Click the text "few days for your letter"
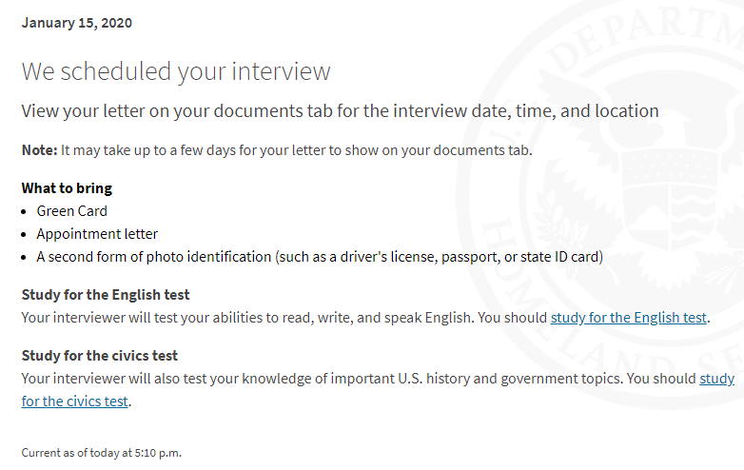The height and width of the screenshot is (470, 744). coord(253,150)
